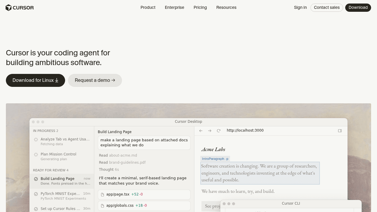Image resolution: width=377 pixels, height=212 pixels.
Task: Select the Plan Mission Control task
Action: point(62,156)
